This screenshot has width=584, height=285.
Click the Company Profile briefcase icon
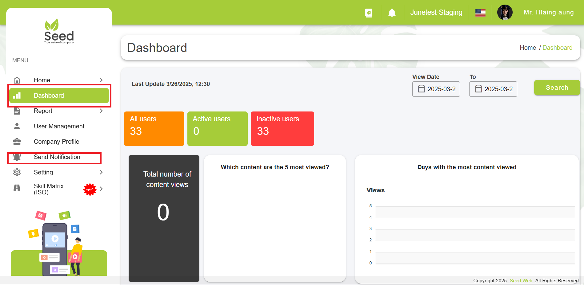tap(17, 142)
